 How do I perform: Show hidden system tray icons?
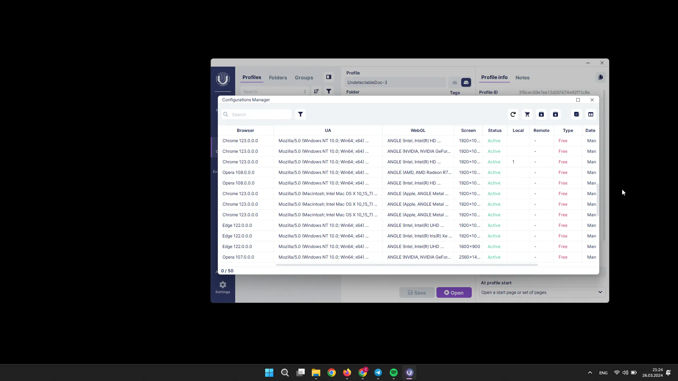coord(590,373)
